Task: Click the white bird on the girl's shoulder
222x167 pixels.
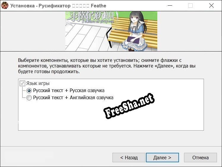Action: tap(142, 22)
